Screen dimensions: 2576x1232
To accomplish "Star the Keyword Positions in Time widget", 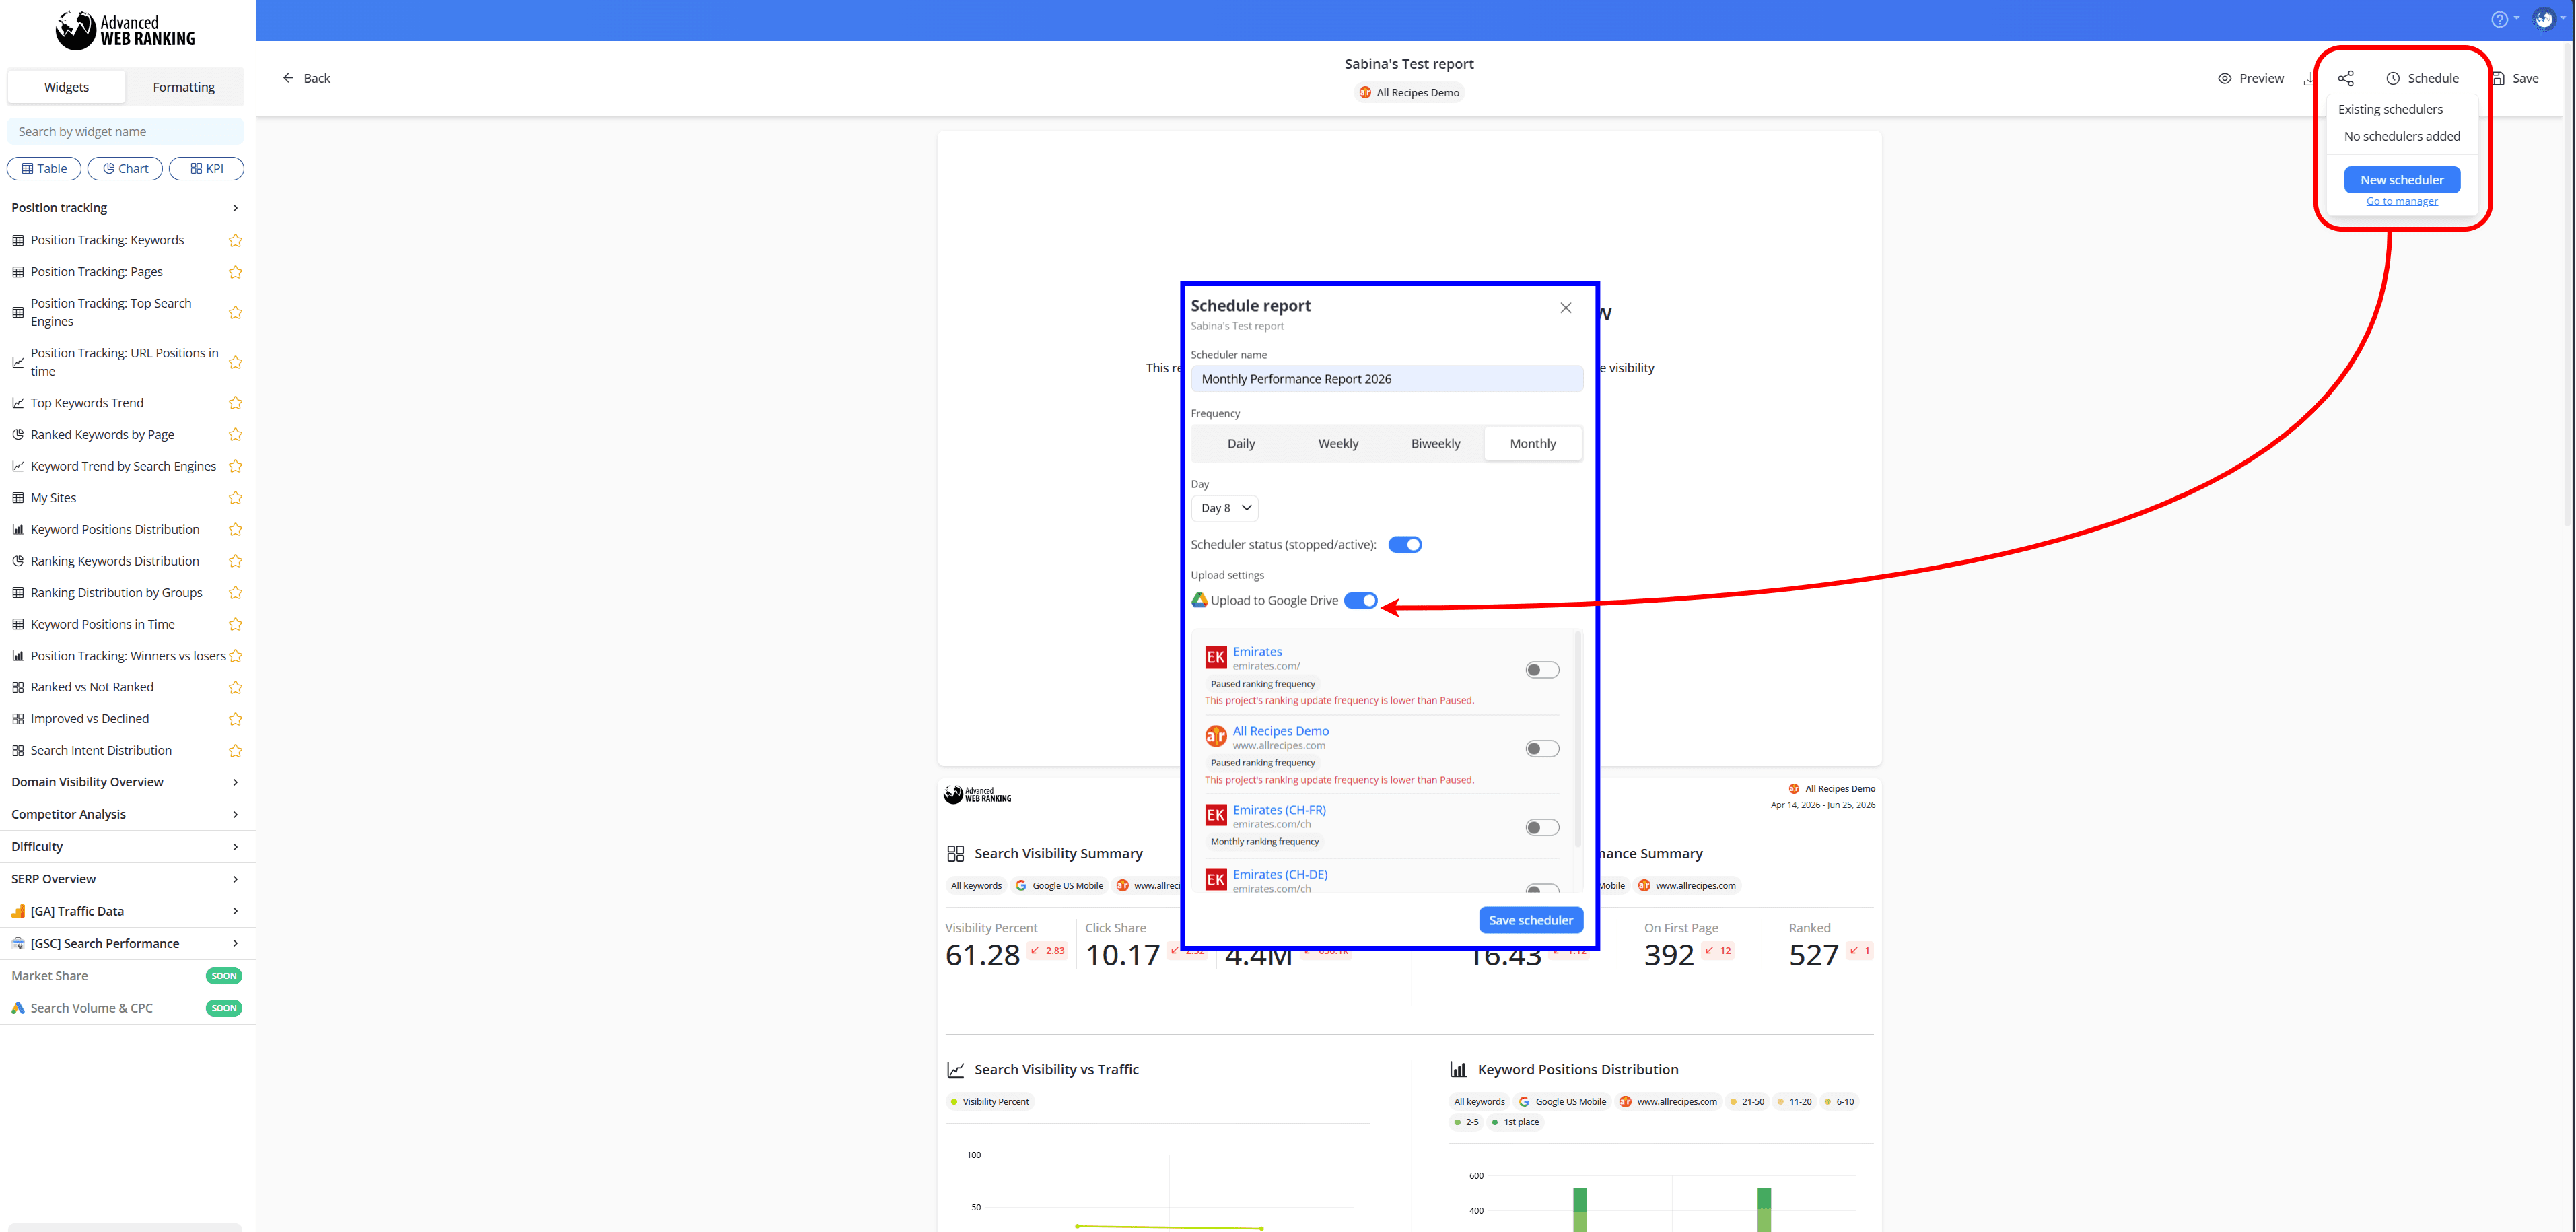I will pyautogui.click(x=235, y=625).
